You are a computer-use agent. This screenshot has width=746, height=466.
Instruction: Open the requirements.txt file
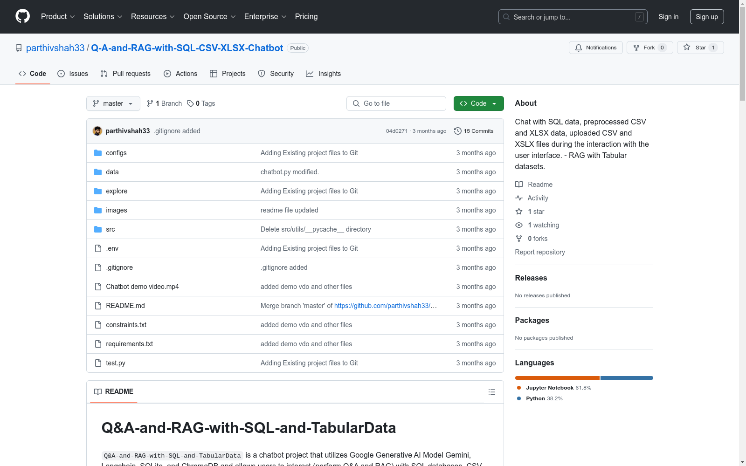[130, 344]
